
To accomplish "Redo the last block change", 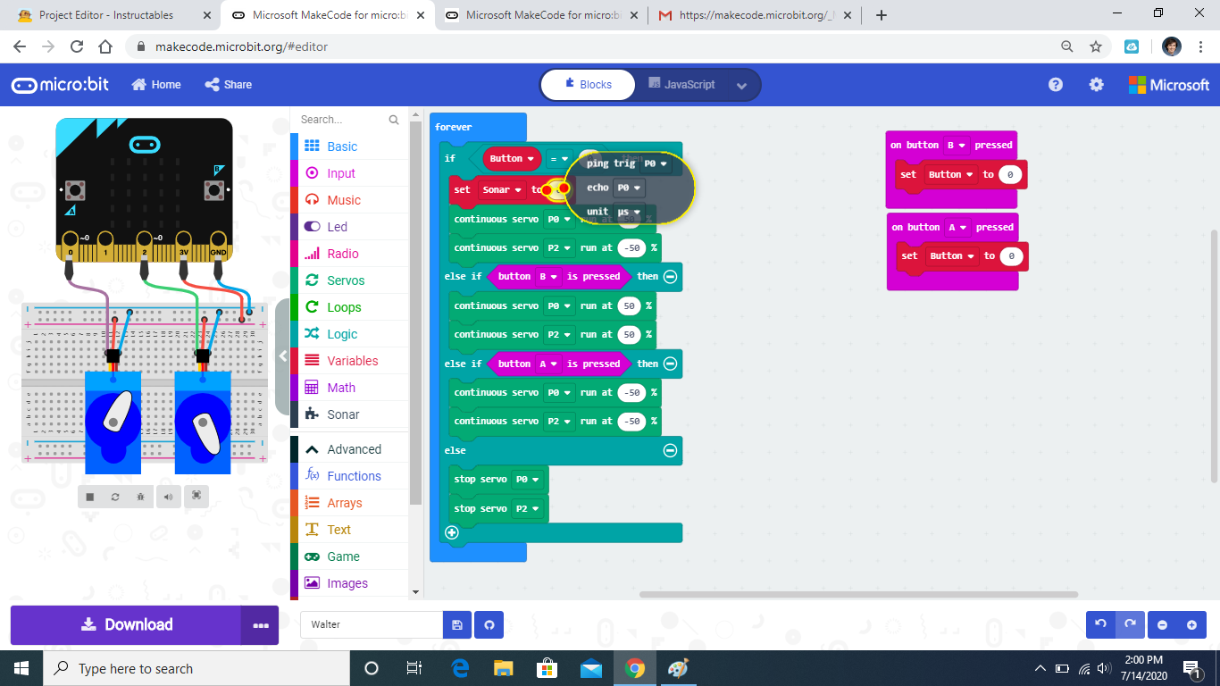I will (x=1130, y=624).
